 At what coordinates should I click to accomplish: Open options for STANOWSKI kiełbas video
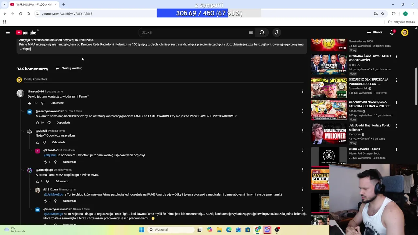pos(396,102)
